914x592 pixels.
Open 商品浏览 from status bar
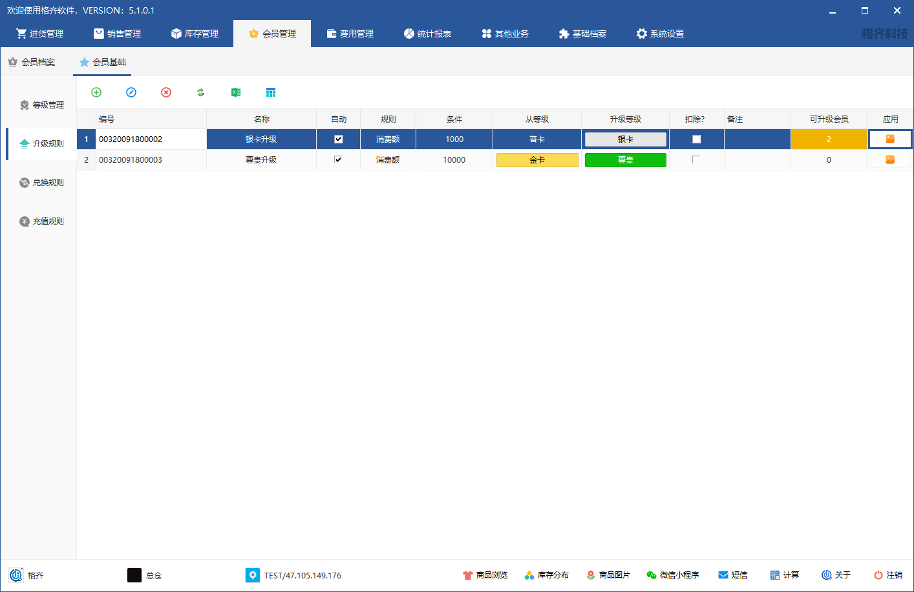(485, 575)
